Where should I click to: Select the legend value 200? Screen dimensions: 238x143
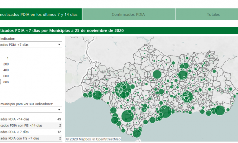click(x=6, y=64)
